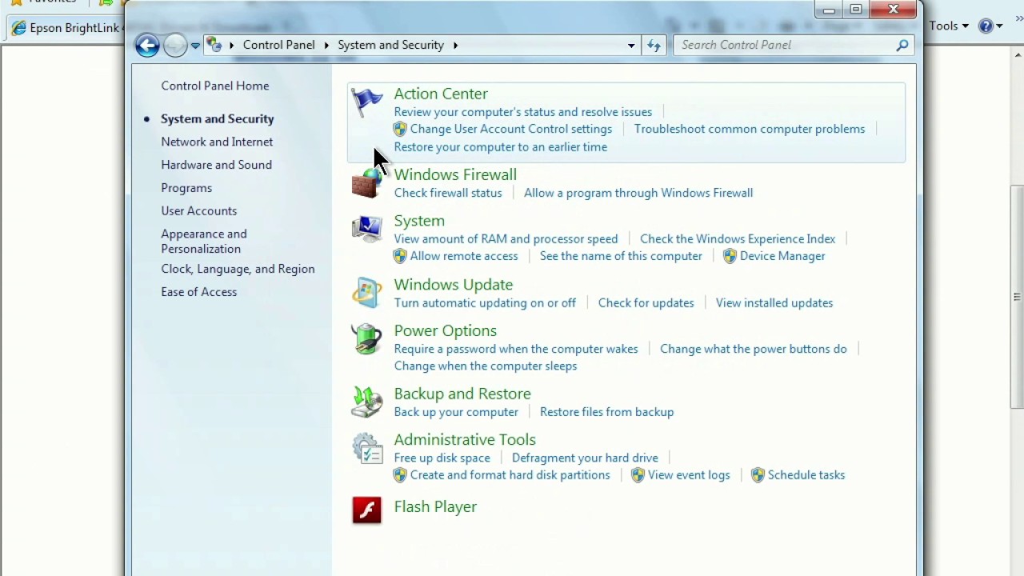Open Ease of Access category
Image resolution: width=1024 pixels, height=576 pixels.
(x=199, y=292)
